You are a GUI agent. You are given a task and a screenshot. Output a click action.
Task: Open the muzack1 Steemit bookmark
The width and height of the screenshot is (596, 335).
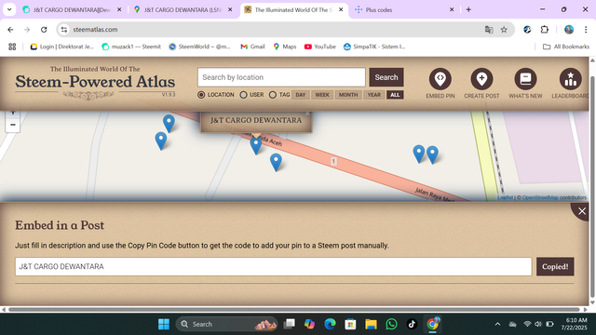pos(131,47)
